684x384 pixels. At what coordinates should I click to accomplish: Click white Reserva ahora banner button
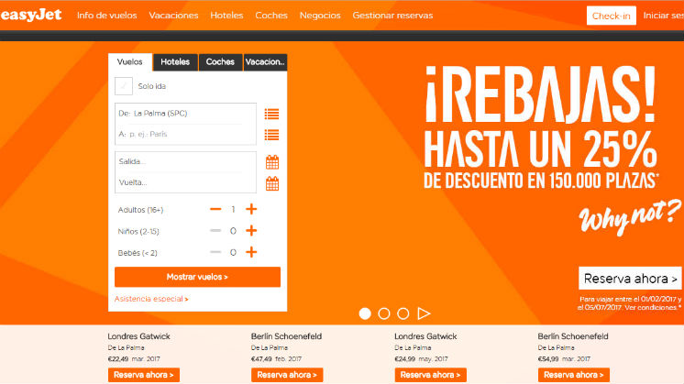coord(630,278)
